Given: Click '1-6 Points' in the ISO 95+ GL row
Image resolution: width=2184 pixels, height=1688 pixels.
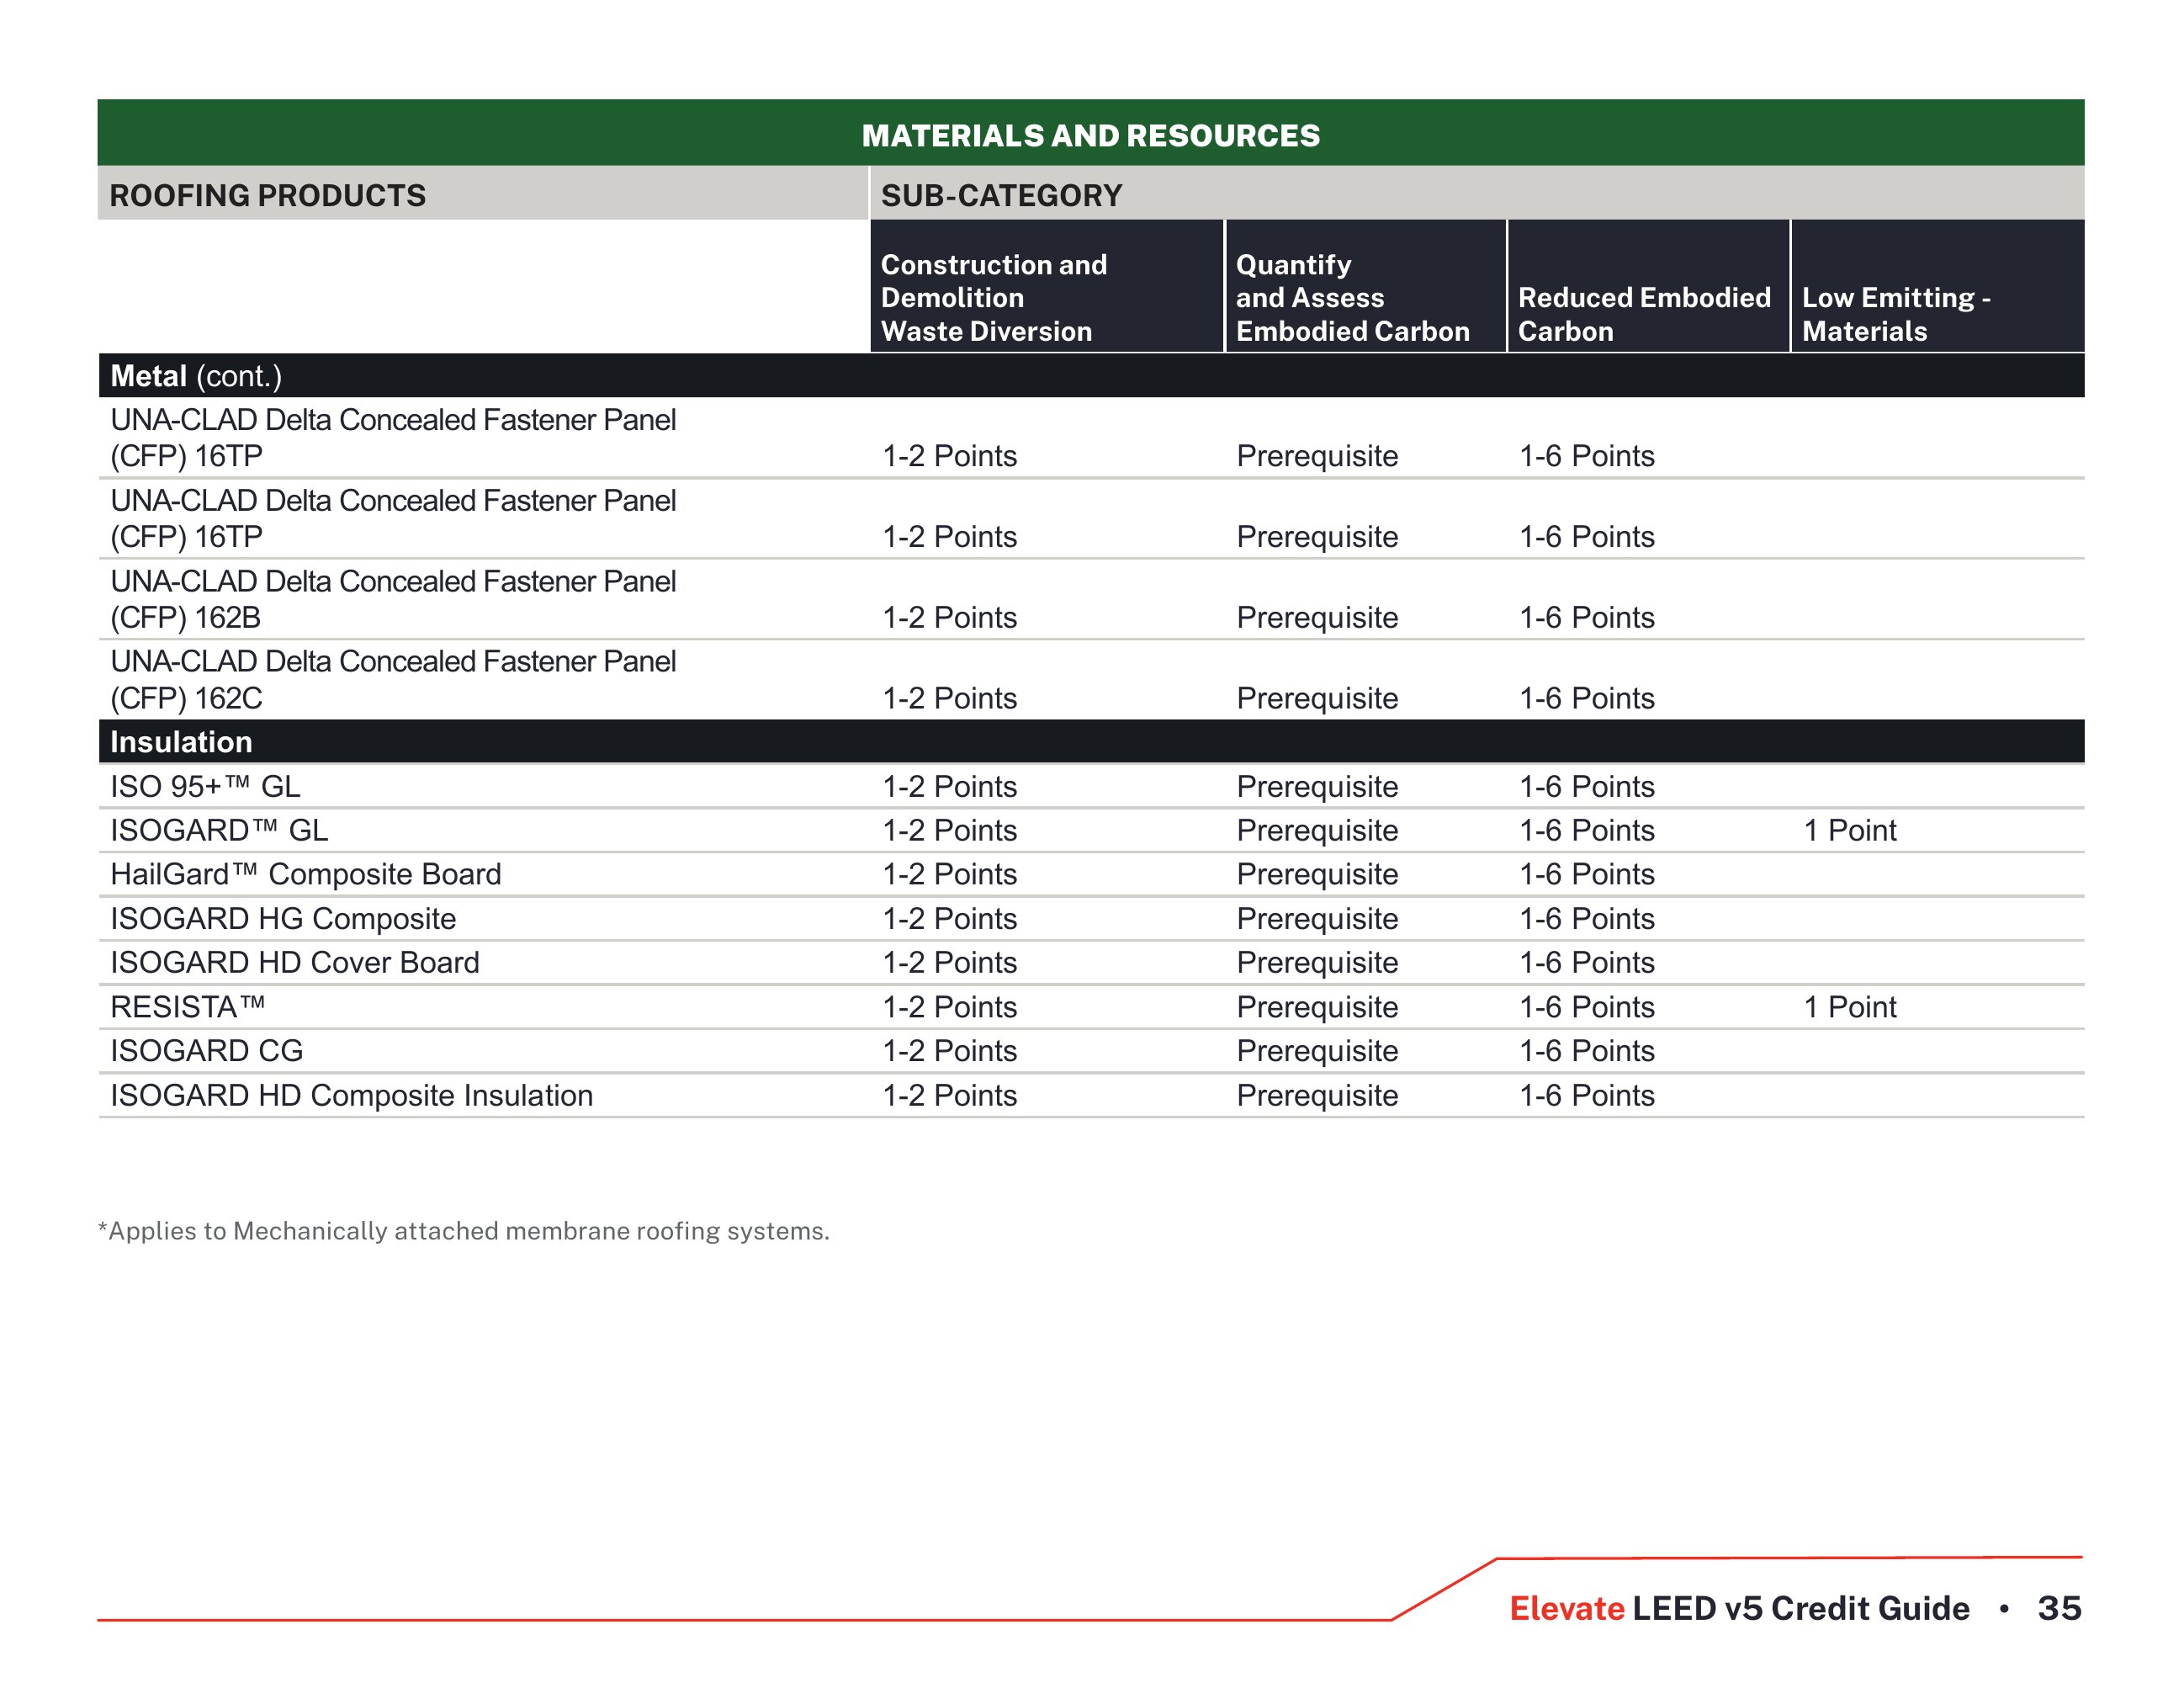Looking at the screenshot, I should click(x=1587, y=786).
